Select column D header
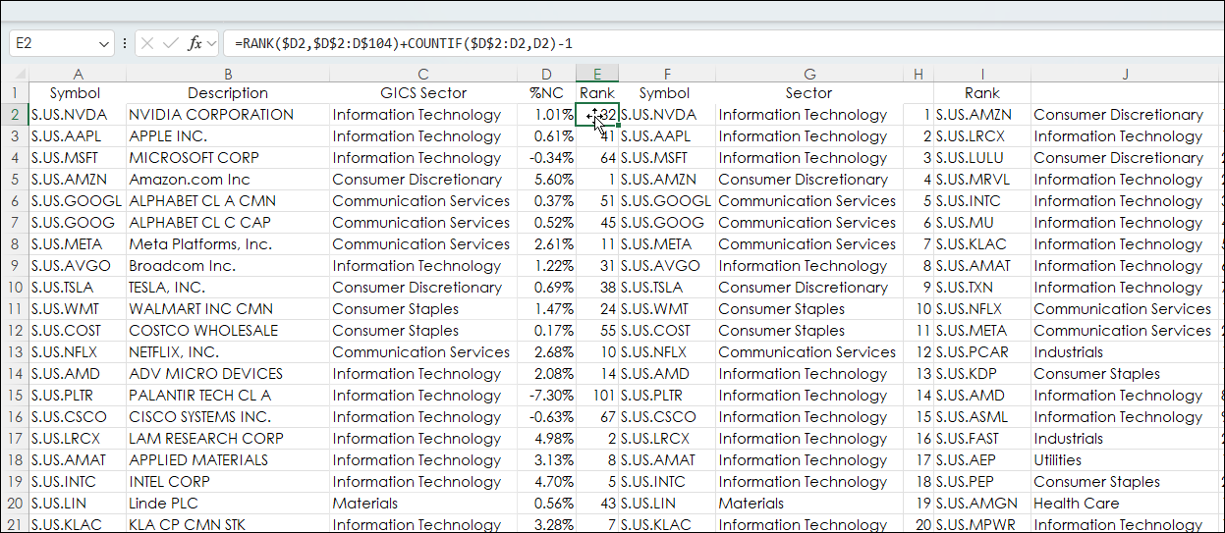The height and width of the screenshot is (533, 1225). point(546,74)
